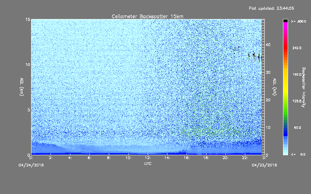Click the colorbar value 180.0
311x194 pixels.
[297, 74]
